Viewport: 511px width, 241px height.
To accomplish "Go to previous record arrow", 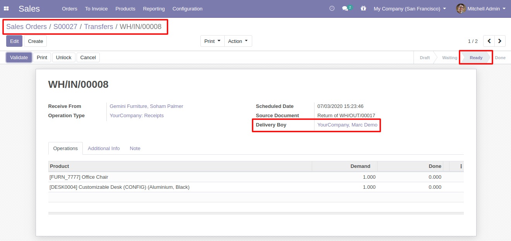I will [489, 41].
